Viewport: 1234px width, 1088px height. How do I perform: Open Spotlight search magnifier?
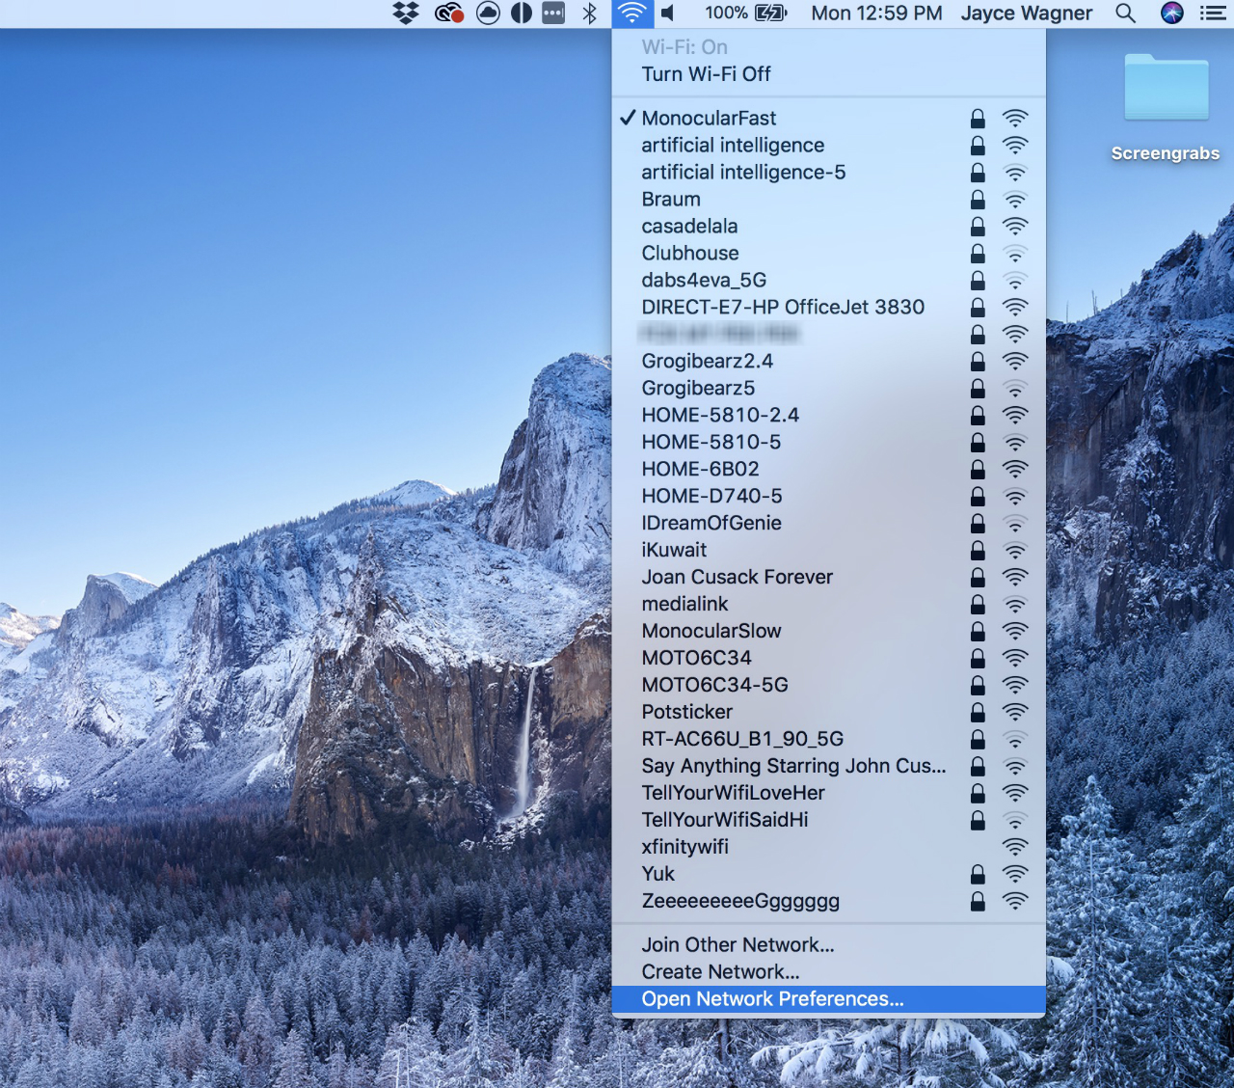1125,14
